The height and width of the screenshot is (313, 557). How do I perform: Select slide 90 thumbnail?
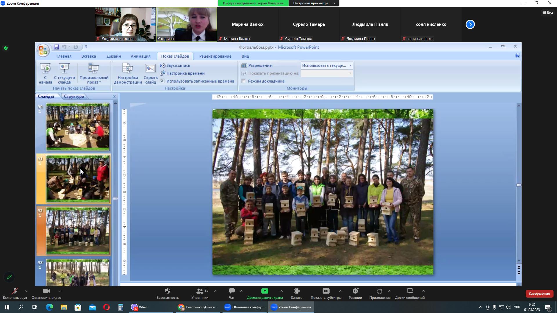(78, 127)
